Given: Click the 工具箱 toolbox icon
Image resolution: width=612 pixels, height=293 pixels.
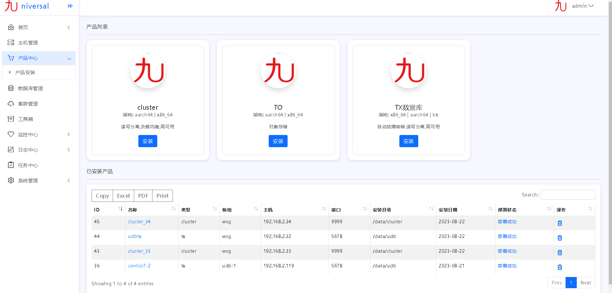Looking at the screenshot, I should (x=11, y=119).
